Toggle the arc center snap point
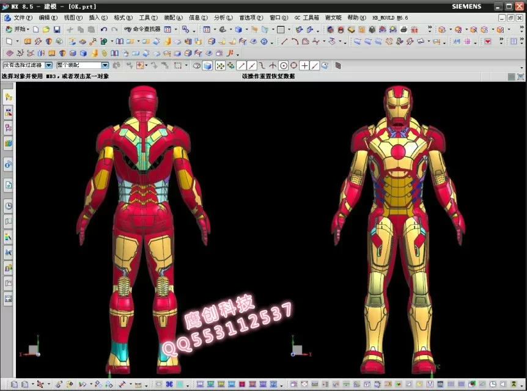The image size is (527, 391). [284, 65]
